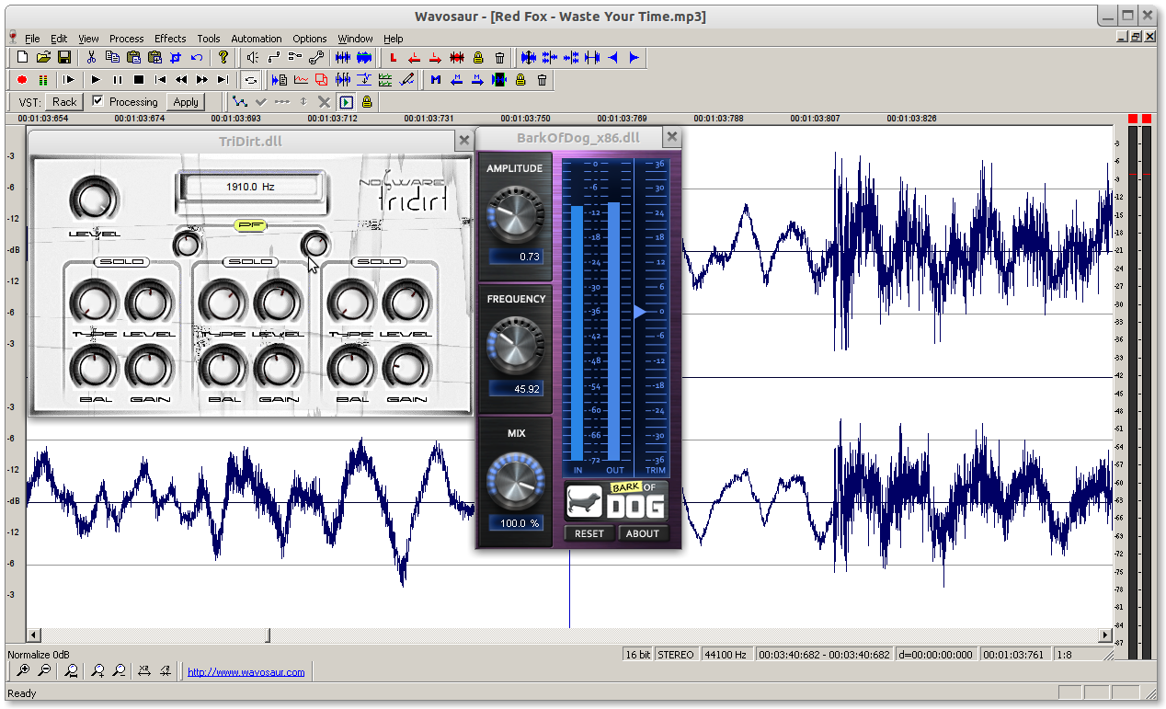1166x709 pixels.
Task: Open the Effects menu
Action: [170, 39]
